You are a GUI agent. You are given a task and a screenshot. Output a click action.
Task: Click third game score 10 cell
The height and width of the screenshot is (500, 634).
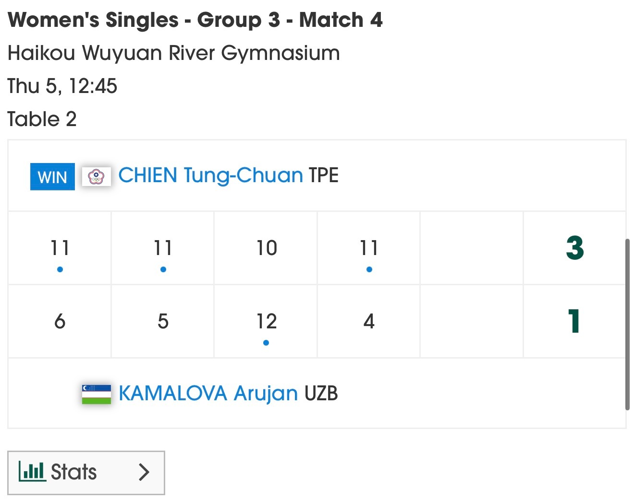coord(266,248)
